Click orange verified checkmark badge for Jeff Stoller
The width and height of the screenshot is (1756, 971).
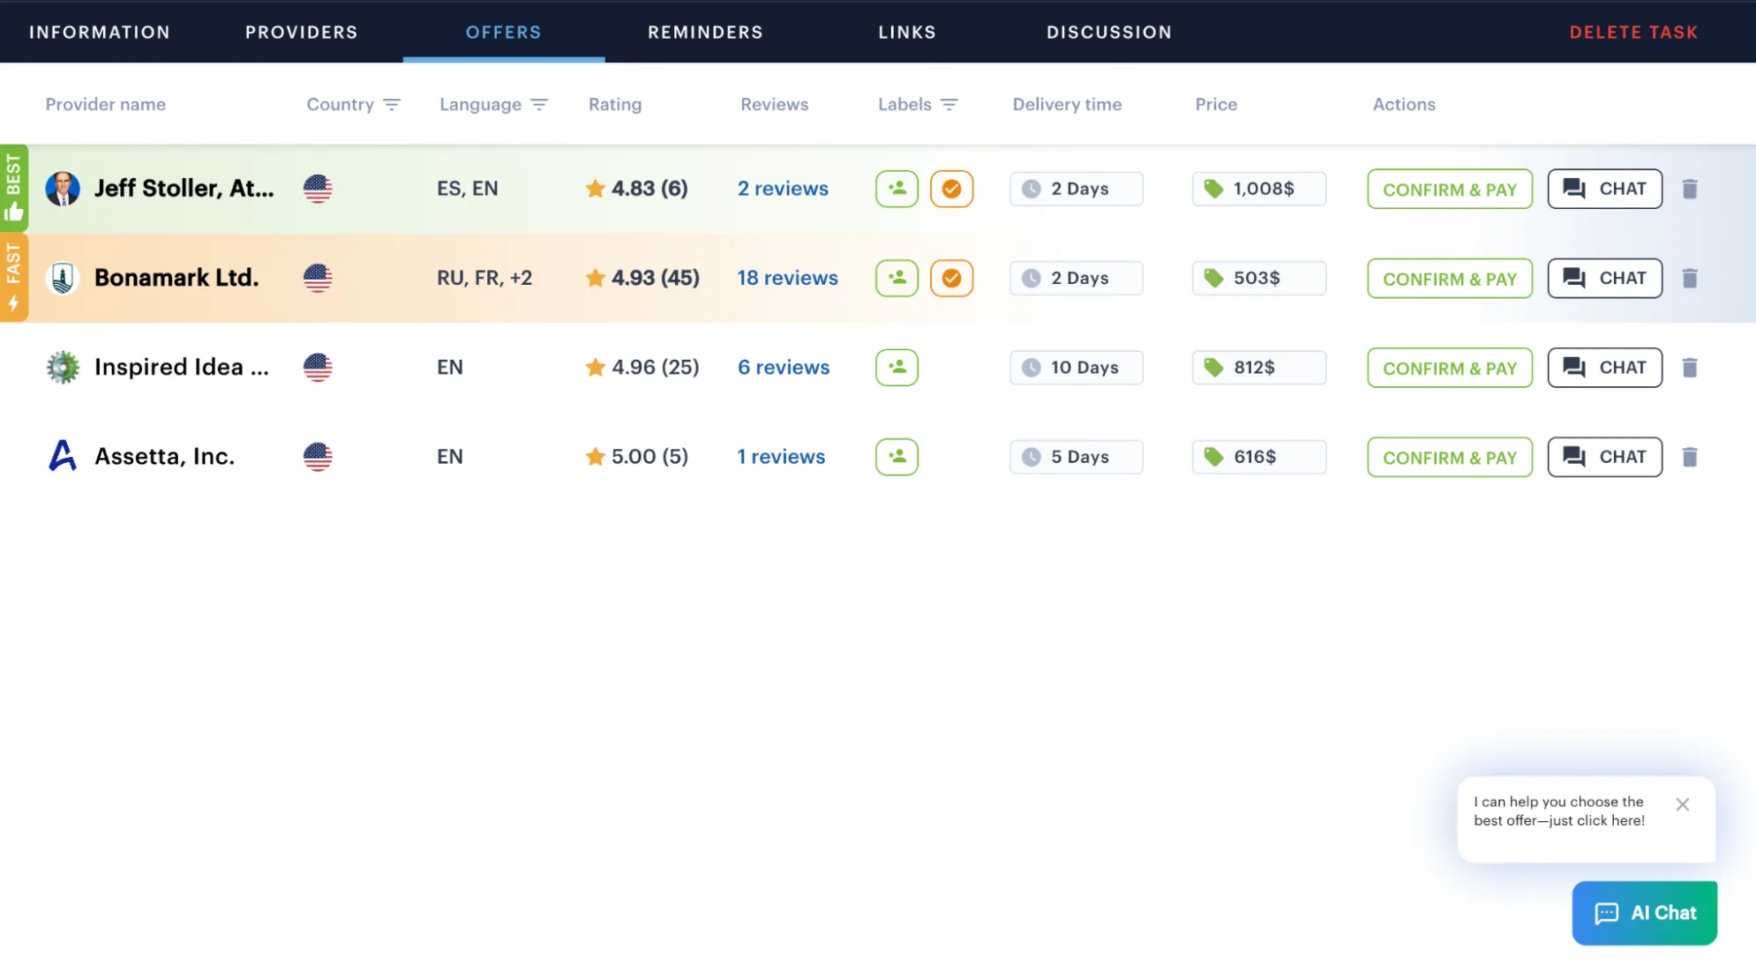(951, 189)
